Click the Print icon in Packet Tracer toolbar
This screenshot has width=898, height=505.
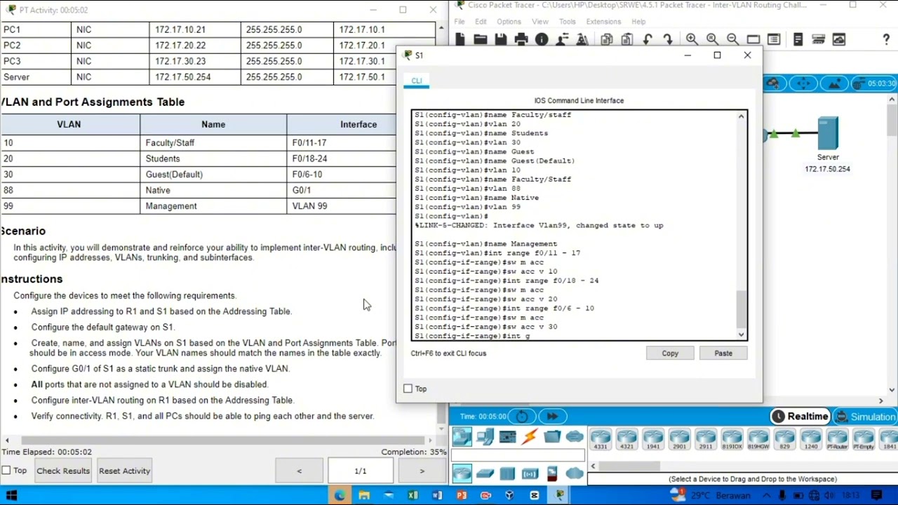(x=521, y=40)
